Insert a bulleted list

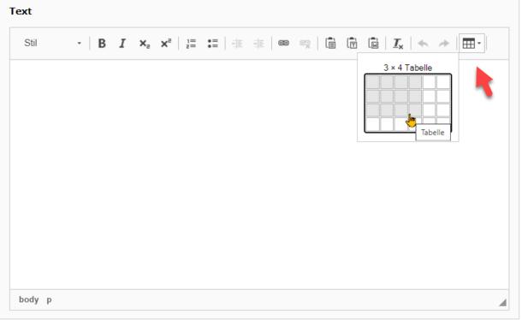pyautogui.click(x=213, y=44)
